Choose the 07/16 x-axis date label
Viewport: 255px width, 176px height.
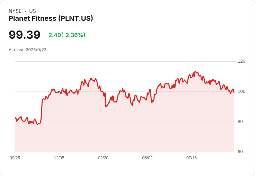[x=192, y=158]
